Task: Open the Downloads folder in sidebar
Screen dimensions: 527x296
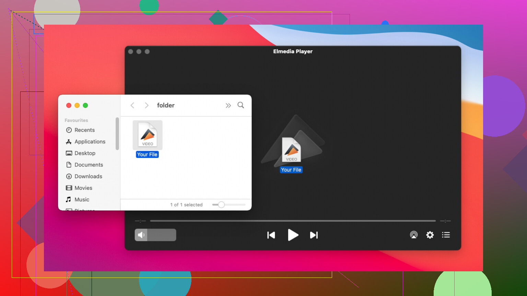Action: click(88, 176)
